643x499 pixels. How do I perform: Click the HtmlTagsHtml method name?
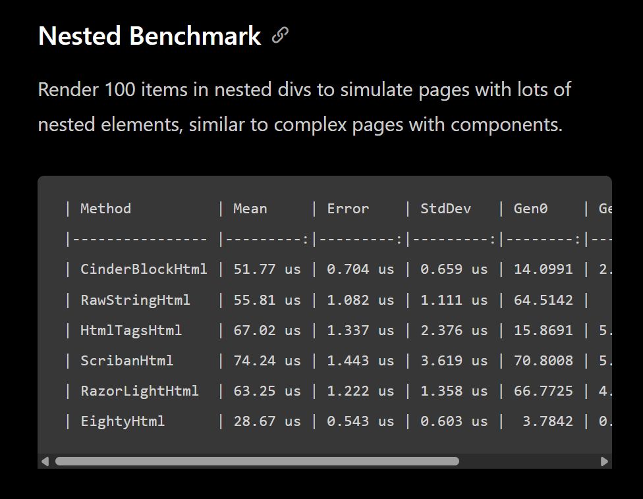131,330
